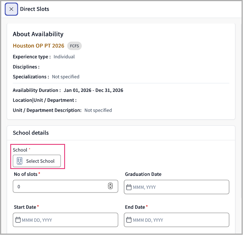
Task: Click the Start Date MMM DD, YYYY field
Action: pyautogui.click(x=65, y=220)
